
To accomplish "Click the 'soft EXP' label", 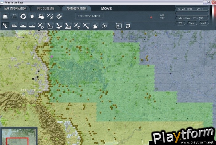I will pos(162,17).
